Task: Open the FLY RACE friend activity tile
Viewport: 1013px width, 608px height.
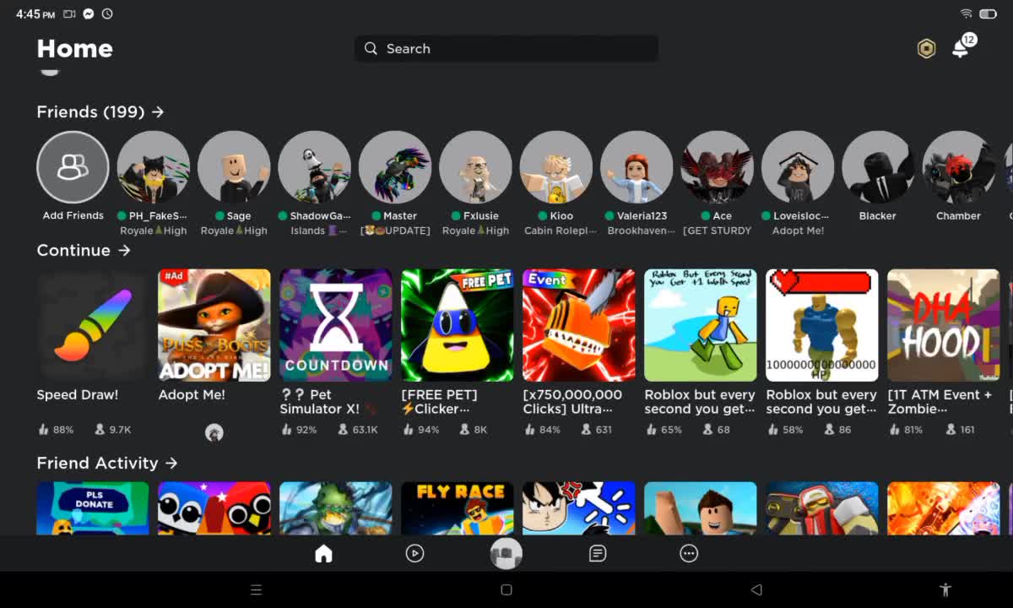Action: (x=458, y=508)
